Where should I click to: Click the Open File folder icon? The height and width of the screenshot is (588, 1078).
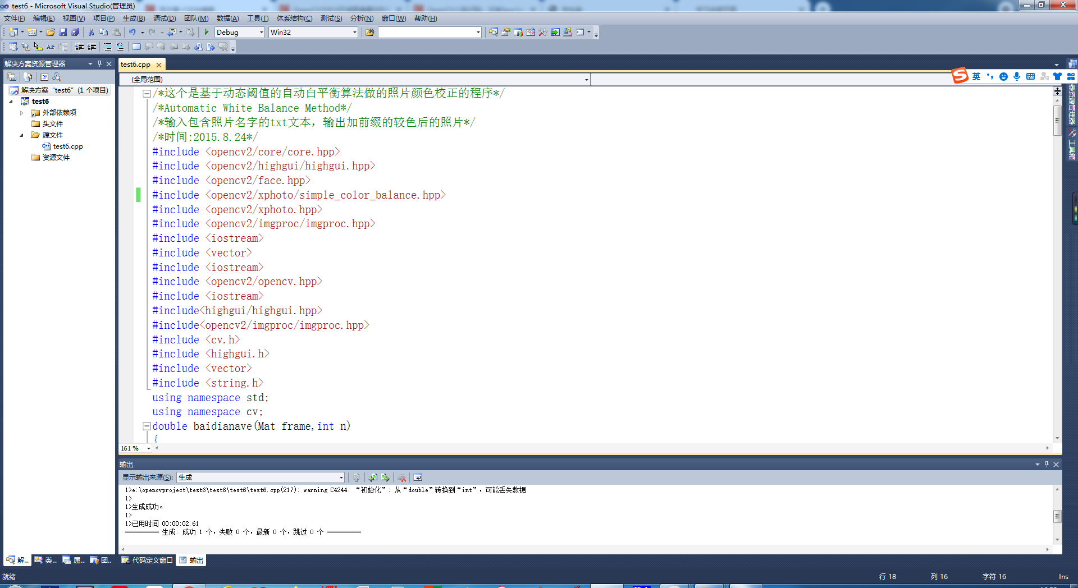[51, 33]
